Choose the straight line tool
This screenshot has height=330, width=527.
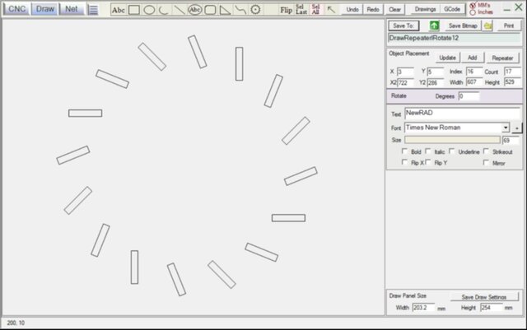point(180,10)
